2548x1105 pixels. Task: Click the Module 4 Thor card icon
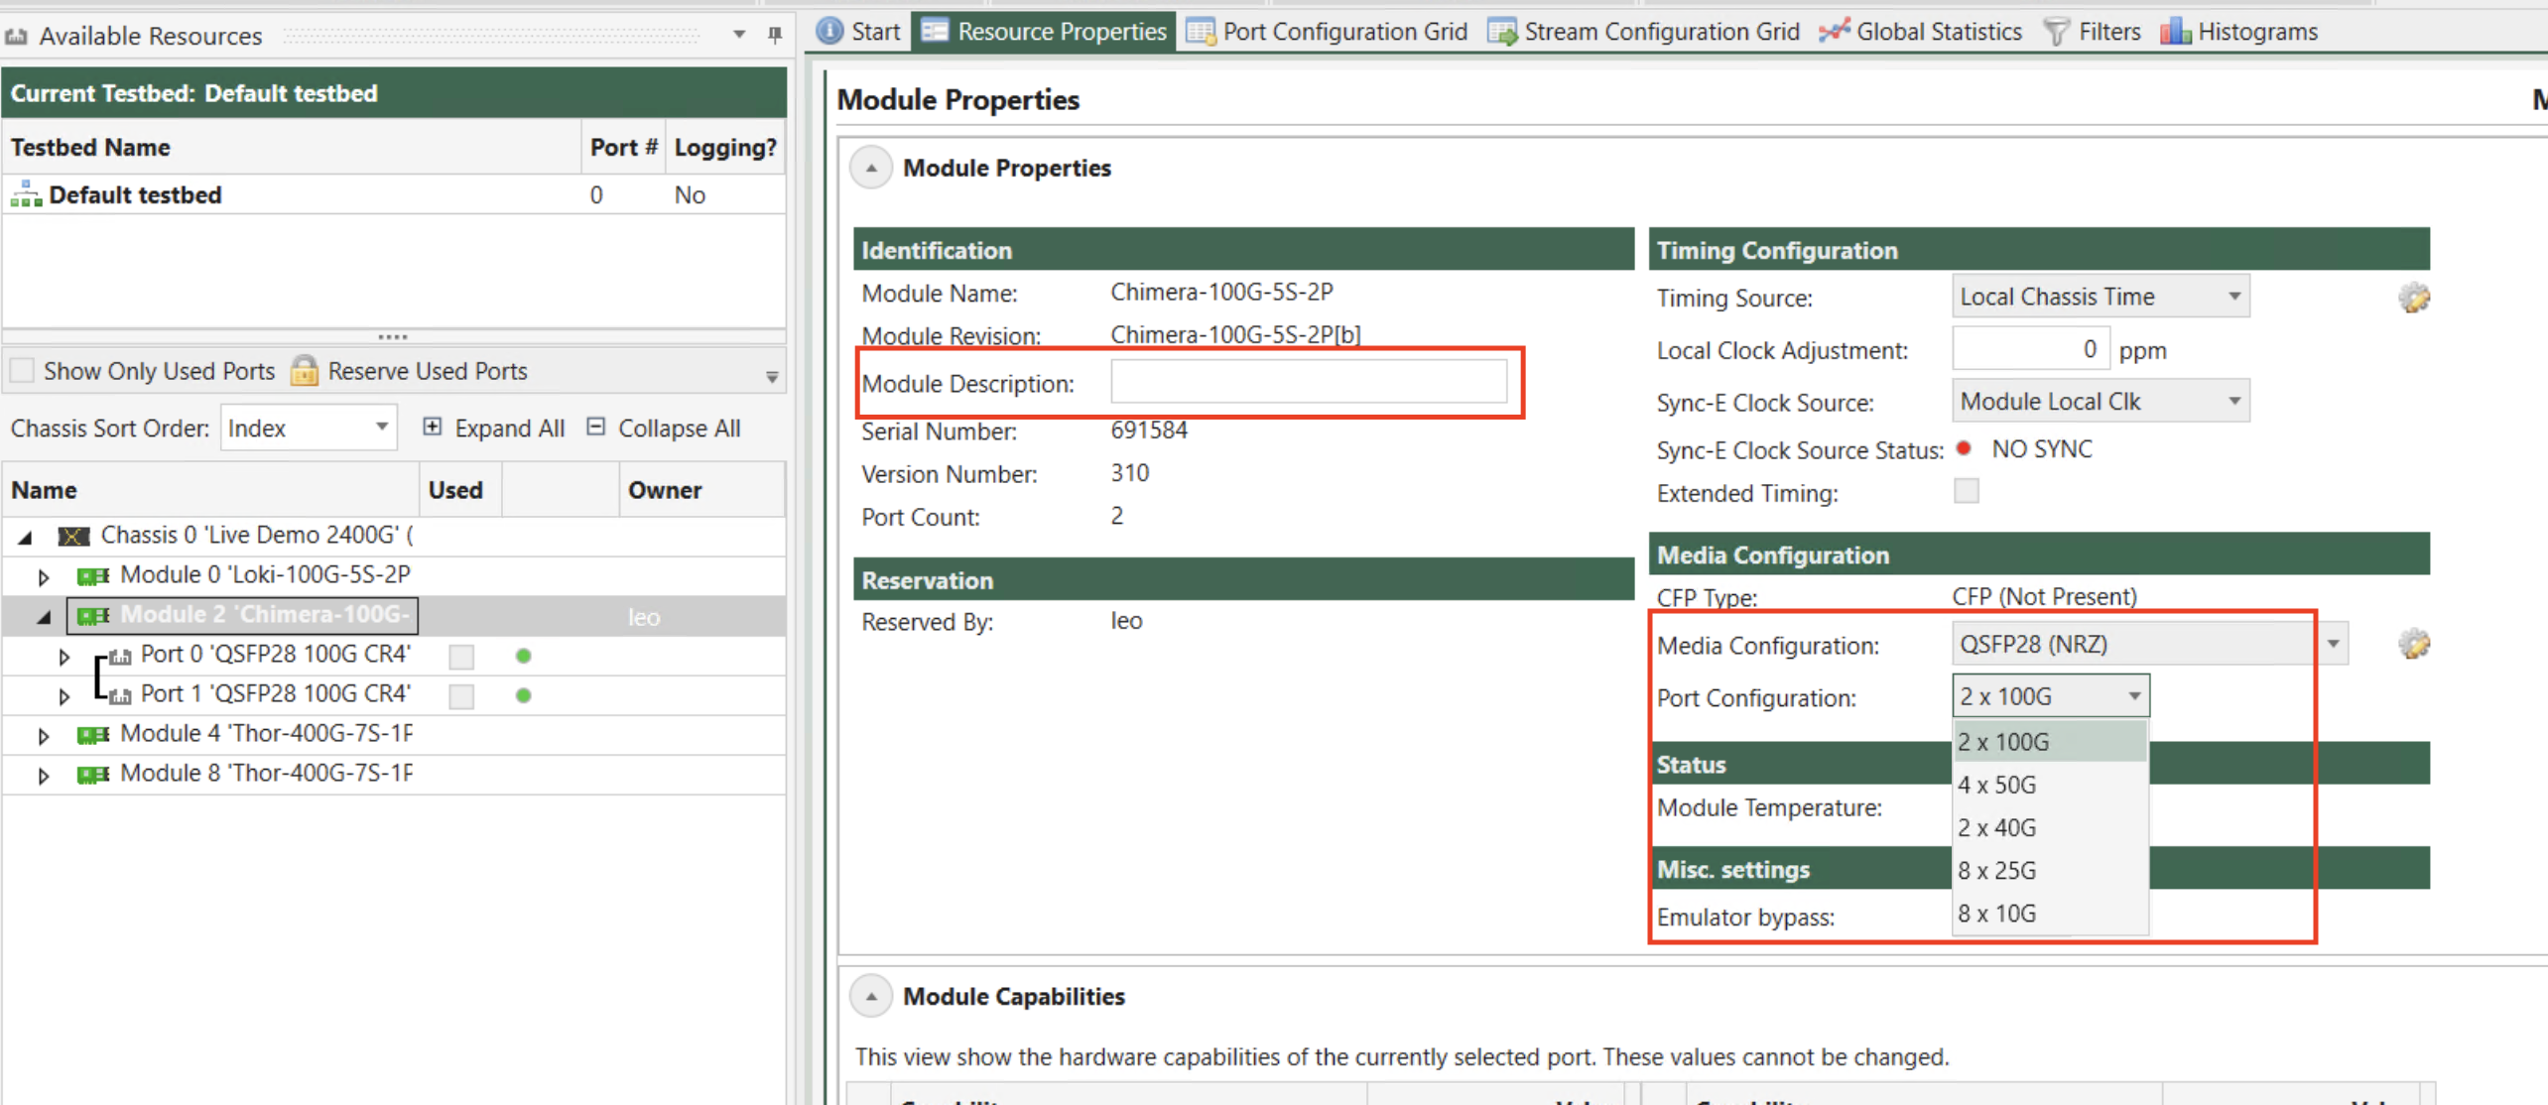[93, 734]
